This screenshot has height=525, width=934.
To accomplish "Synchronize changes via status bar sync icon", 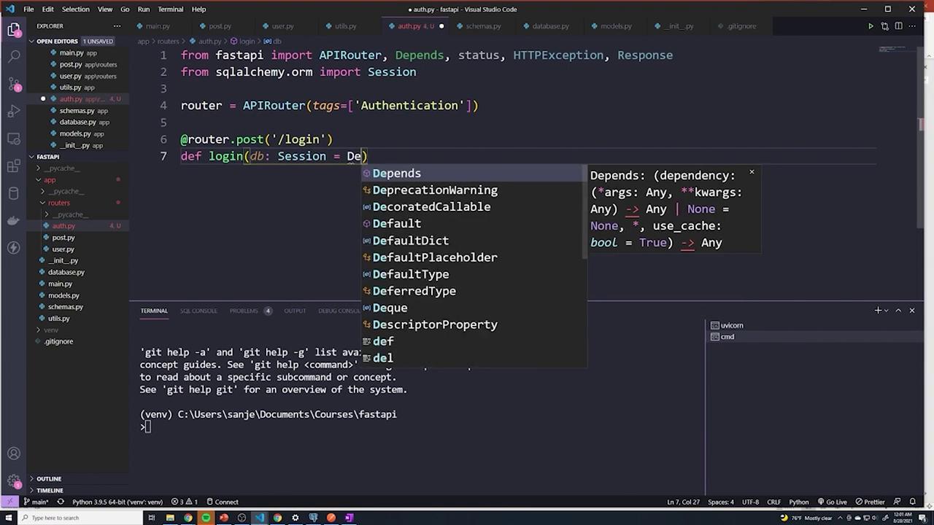I will pyautogui.click(x=61, y=502).
